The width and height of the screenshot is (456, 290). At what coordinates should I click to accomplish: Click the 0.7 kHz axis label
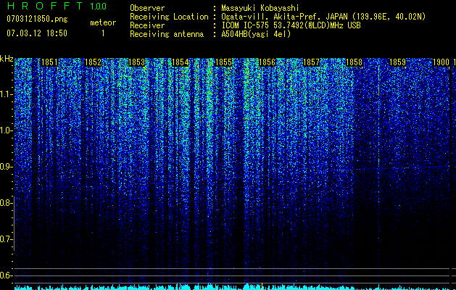6,239
